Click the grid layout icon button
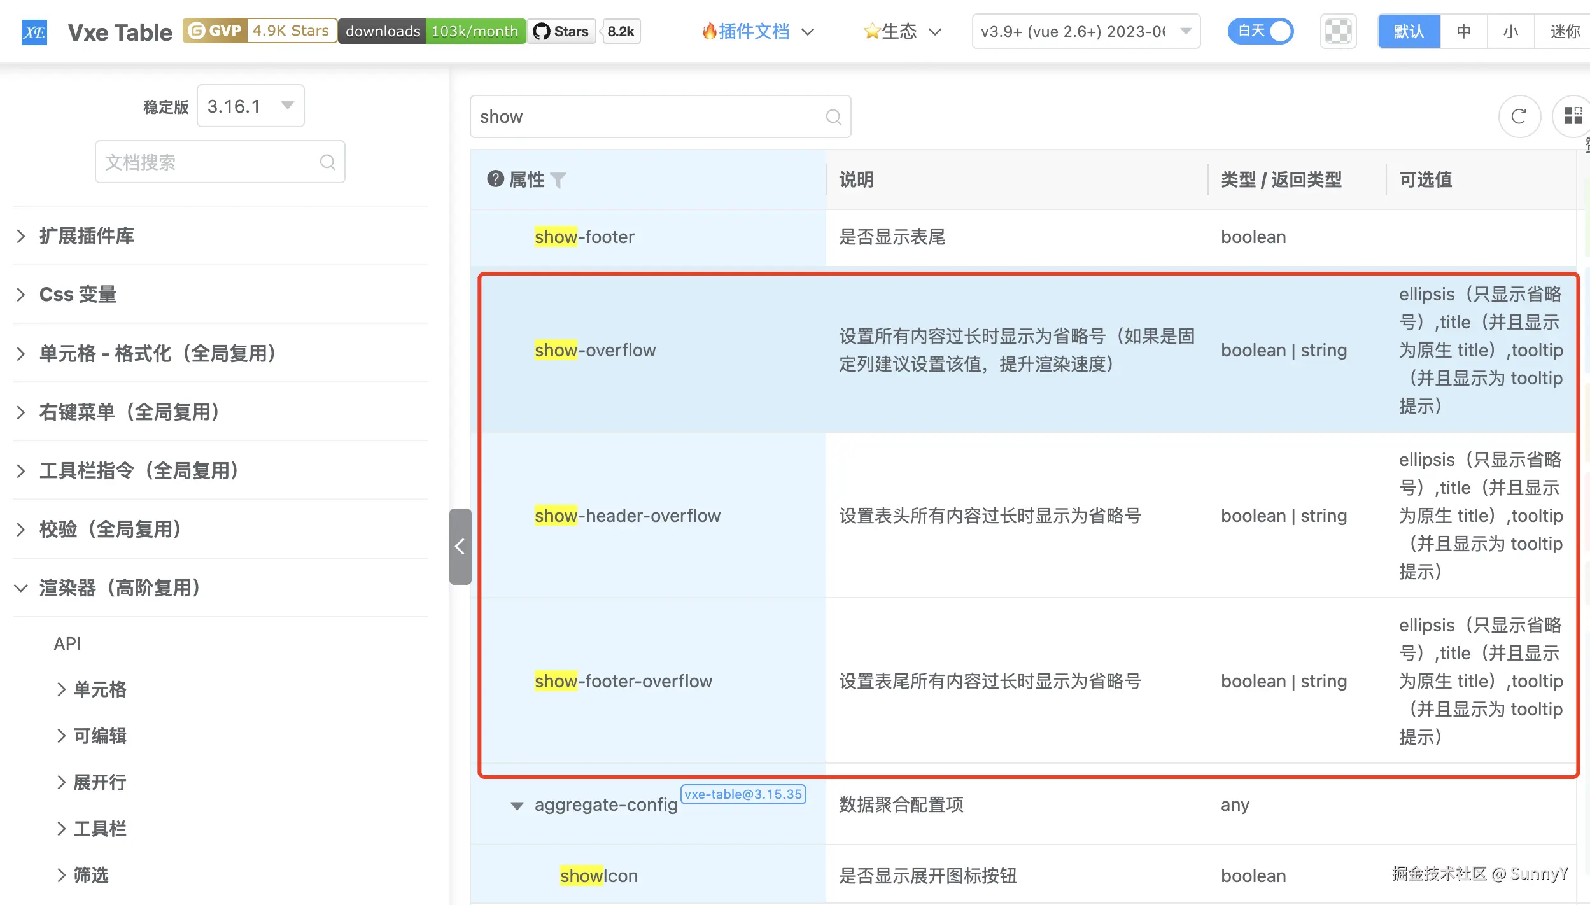Viewport: 1590px width, 905px height. [x=1572, y=116]
